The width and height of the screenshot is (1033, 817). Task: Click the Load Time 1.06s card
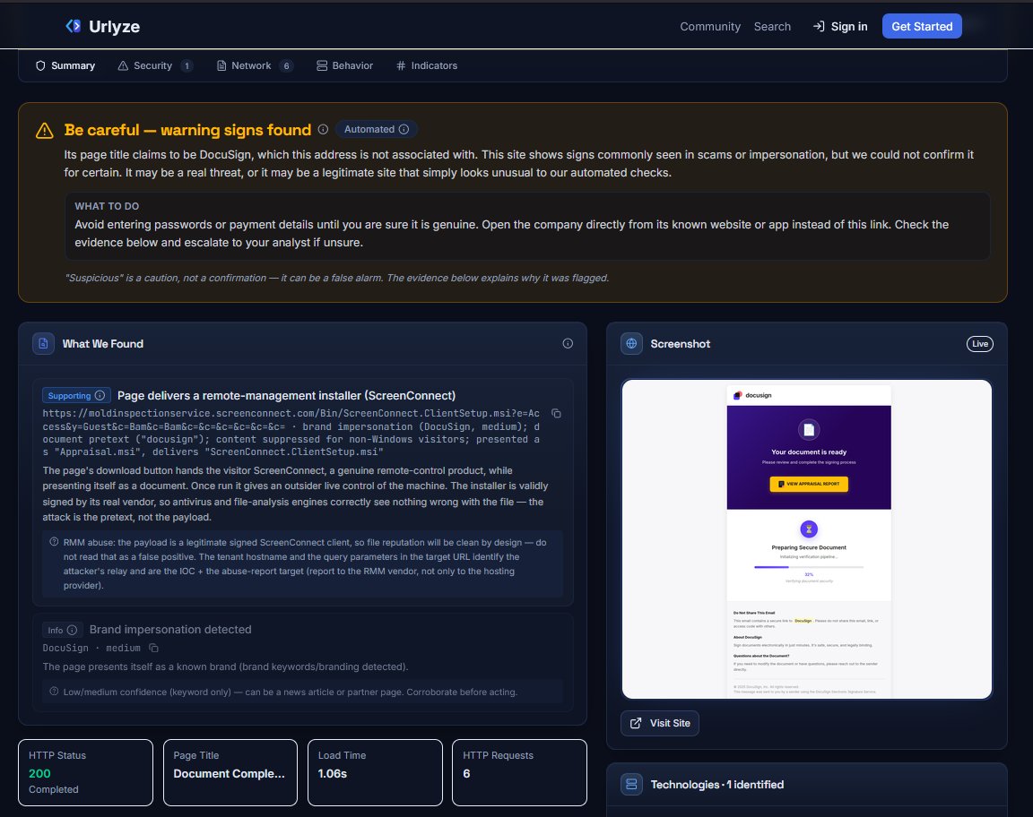click(375, 772)
